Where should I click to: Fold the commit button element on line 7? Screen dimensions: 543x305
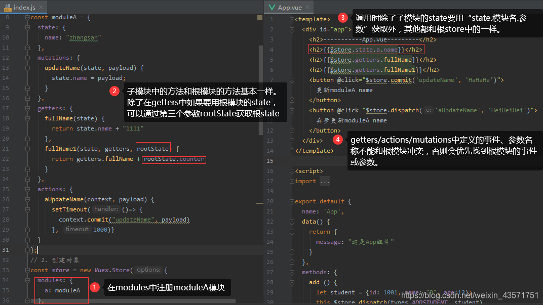pyautogui.click(x=292, y=80)
